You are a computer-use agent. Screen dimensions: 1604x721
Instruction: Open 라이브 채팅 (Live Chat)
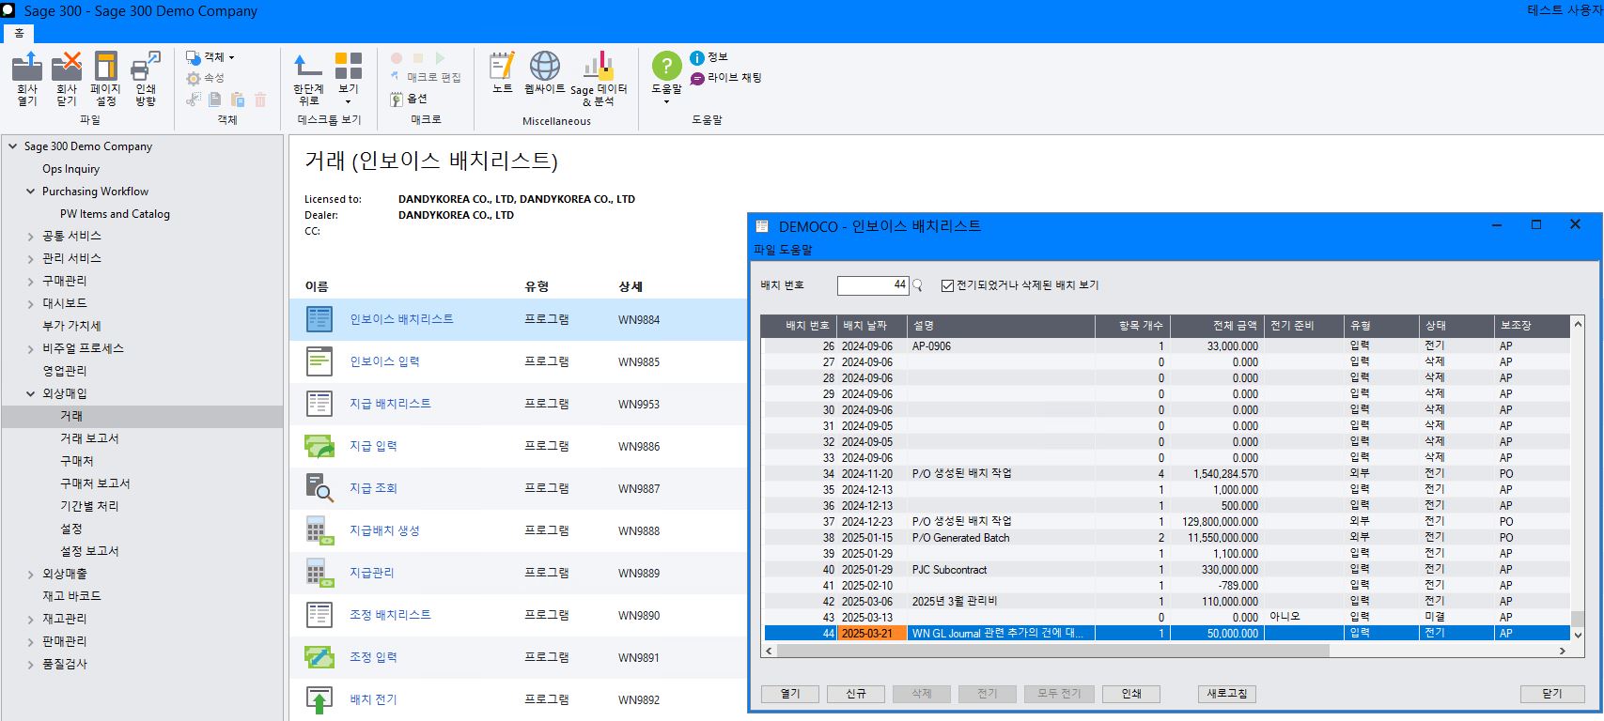tap(725, 78)
